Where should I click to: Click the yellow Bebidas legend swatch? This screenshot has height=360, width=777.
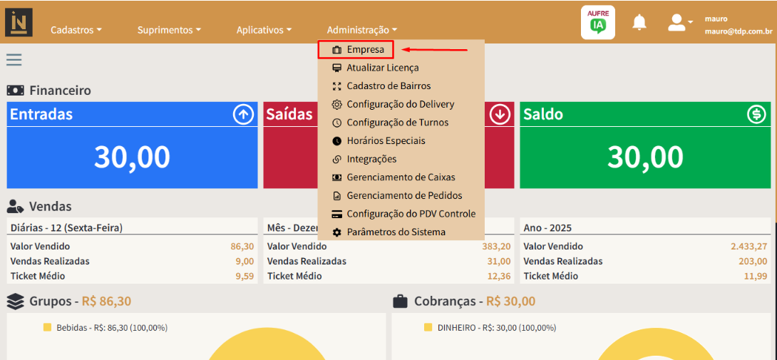pyautogui.click(x=47, y=328)
